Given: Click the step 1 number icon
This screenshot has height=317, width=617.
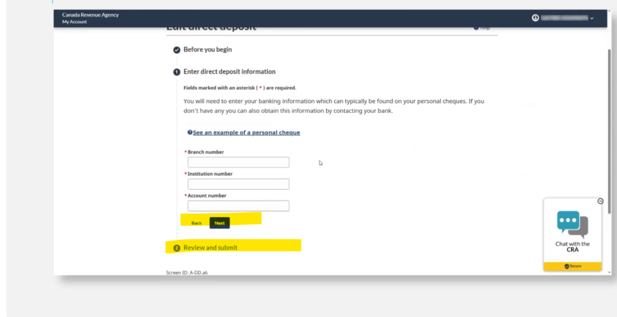Looking at the screenshot, I should pyautogui.click(x=177, y=72).
